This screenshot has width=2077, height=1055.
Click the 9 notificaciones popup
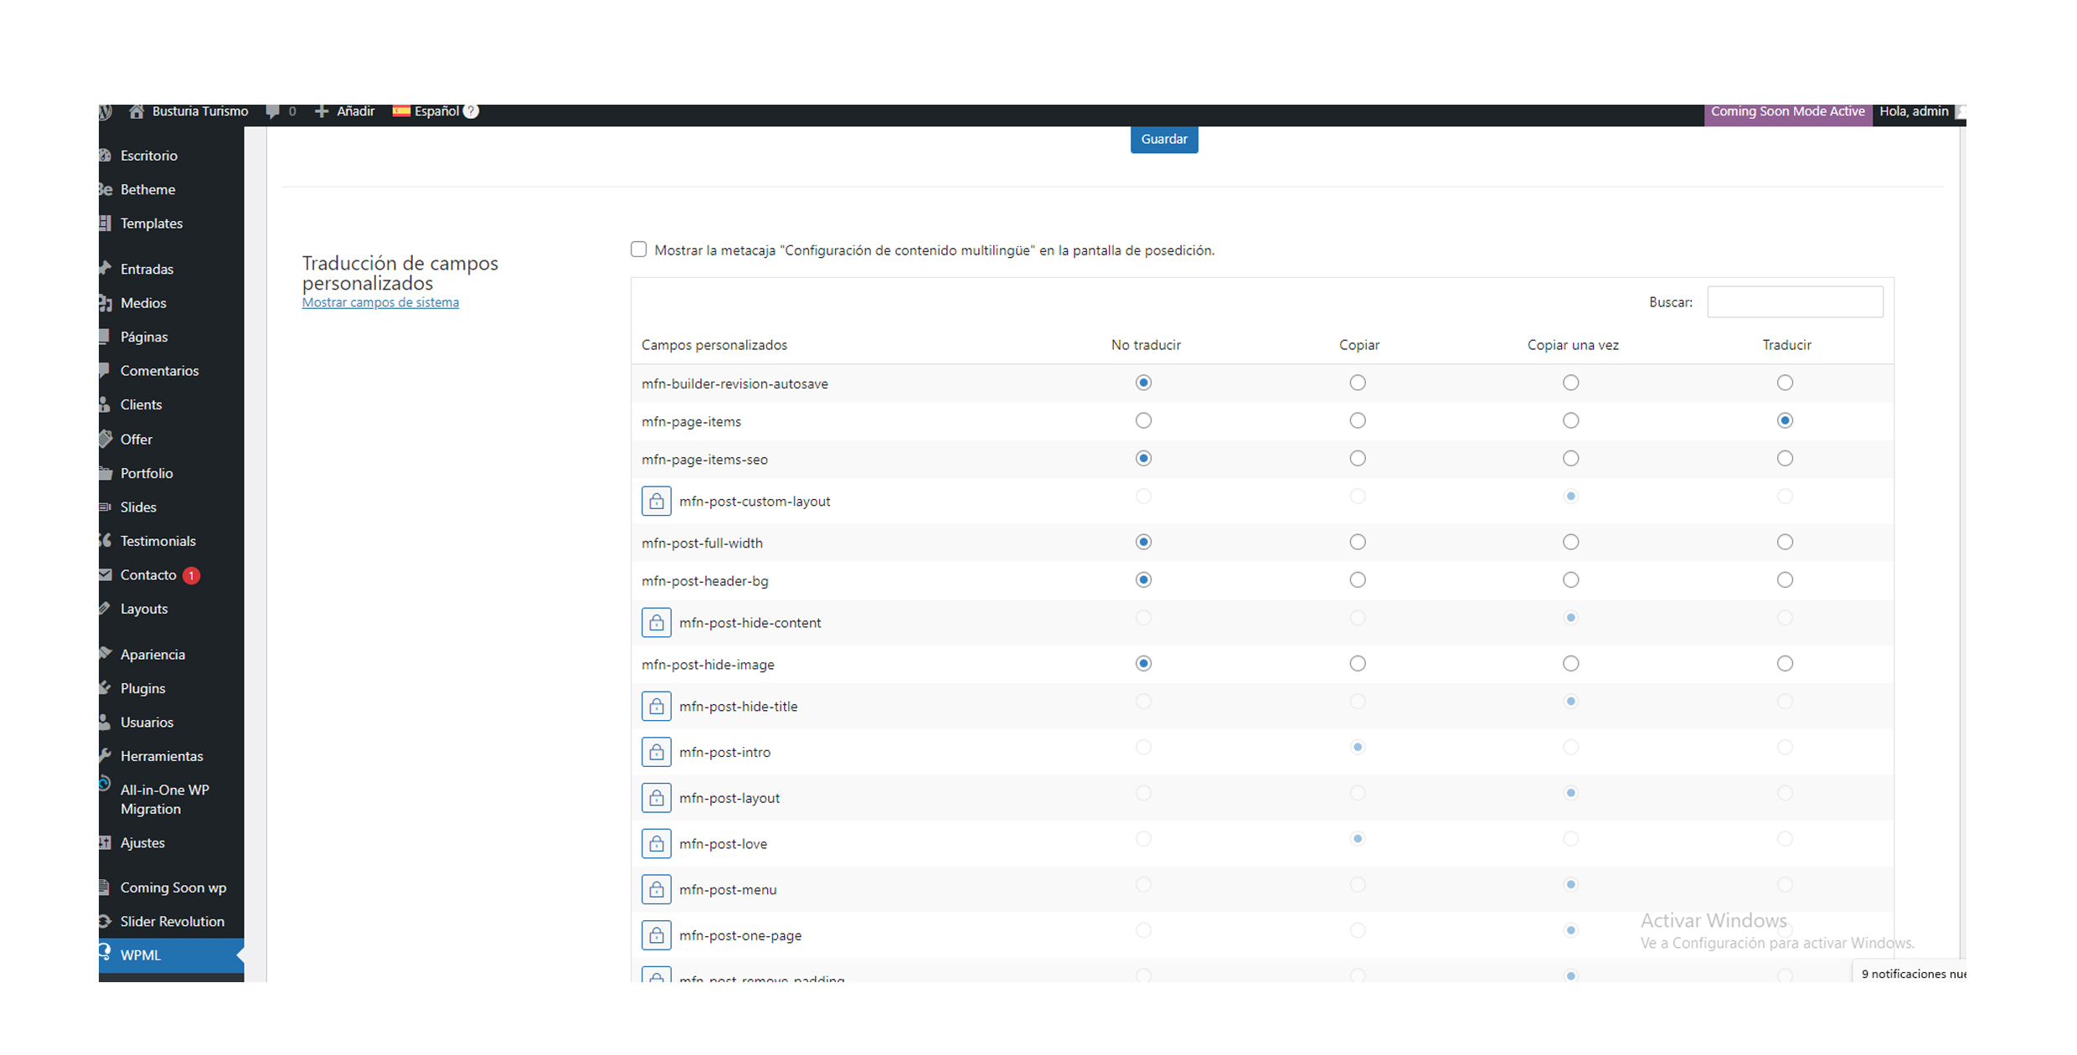click(1909, 974)
